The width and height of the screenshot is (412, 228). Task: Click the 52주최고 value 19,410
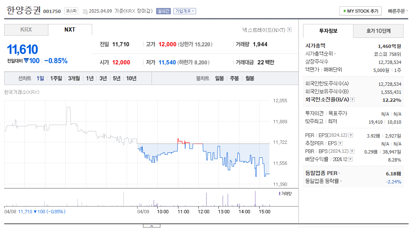[375, 122]
